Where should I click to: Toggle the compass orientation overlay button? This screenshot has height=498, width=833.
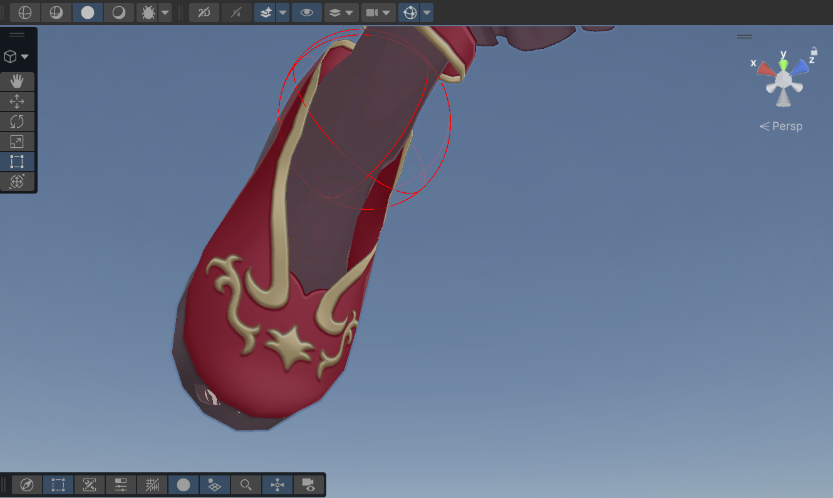tap(27, 485)
